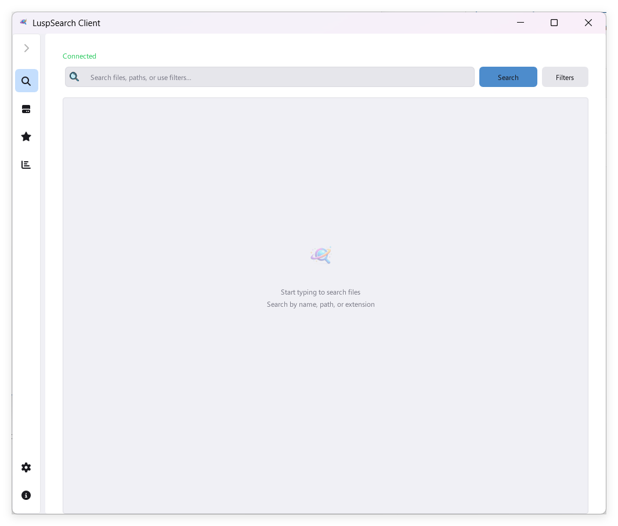Expand the left sidebar with the chevron
This screenshot has width=618, height=526.
[x=27, y=48]
